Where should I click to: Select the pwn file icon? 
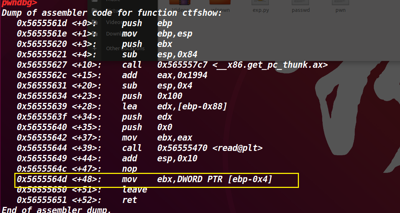pos(340,4)
